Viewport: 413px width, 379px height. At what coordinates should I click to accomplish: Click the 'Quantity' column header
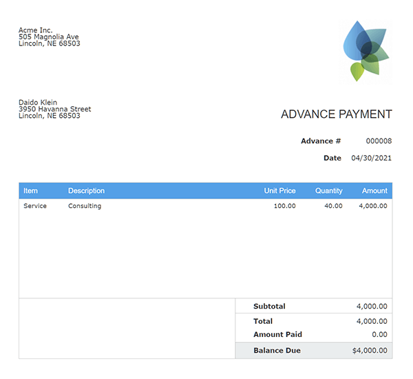[x=329, y=191]
